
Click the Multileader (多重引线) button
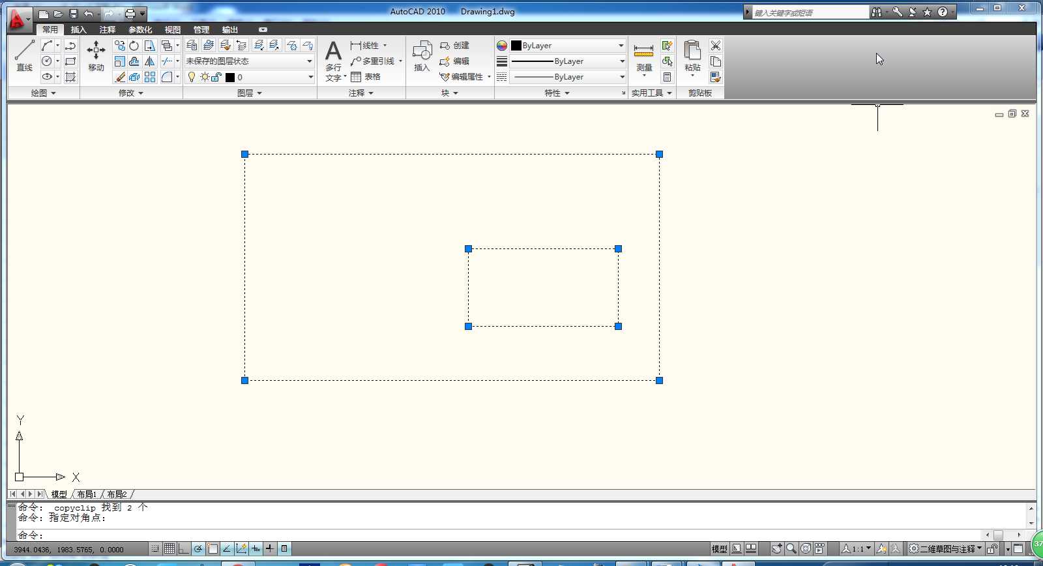point(373,61)
